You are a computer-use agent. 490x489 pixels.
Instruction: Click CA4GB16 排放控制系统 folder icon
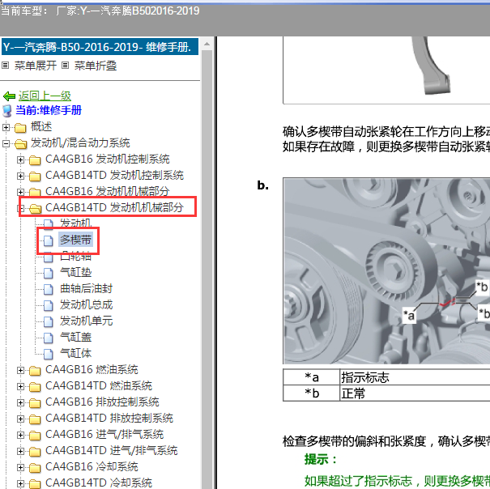coord(35,403)
